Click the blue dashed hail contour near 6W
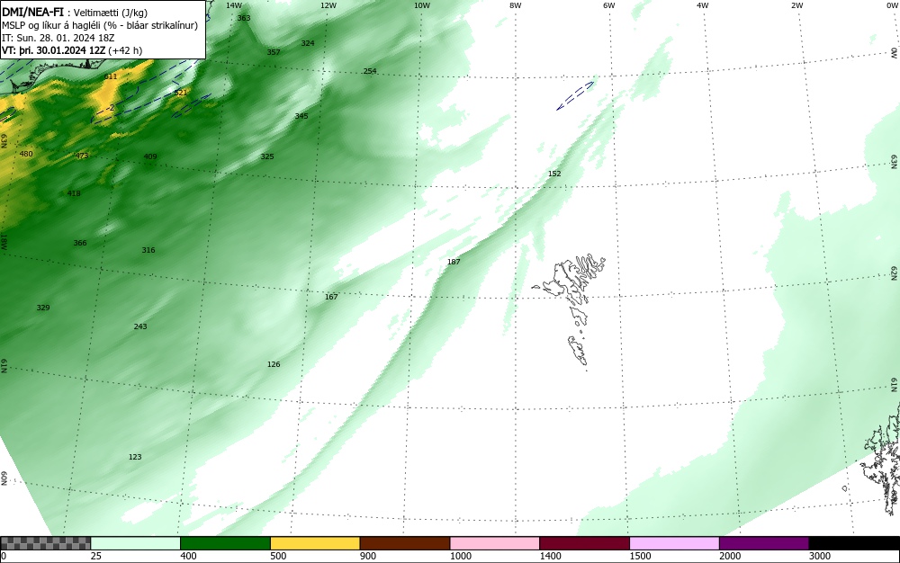 click(575, 95)
